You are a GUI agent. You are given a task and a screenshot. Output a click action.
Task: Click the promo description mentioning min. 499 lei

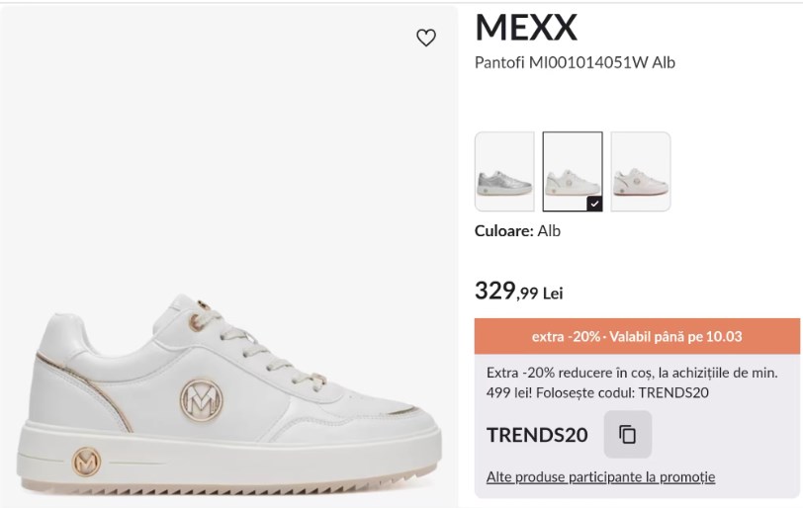click(631, 382)
